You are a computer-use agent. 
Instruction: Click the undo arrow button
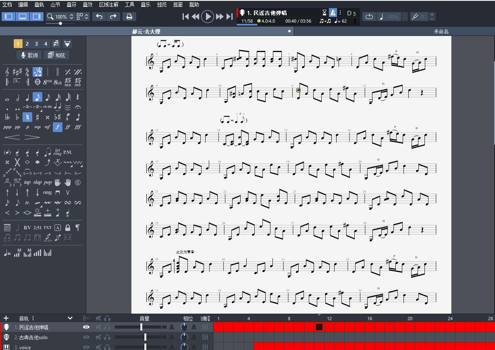(x=99, y=17)
